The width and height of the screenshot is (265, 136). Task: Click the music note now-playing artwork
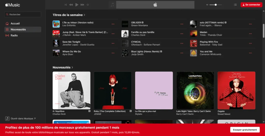click(x=112, y=5)
